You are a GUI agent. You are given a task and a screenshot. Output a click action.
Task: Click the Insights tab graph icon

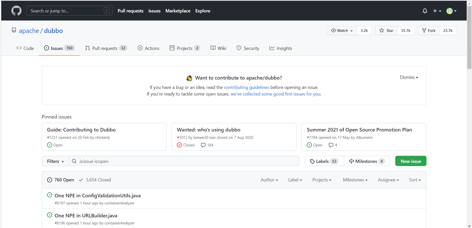[x=272, y=48]
